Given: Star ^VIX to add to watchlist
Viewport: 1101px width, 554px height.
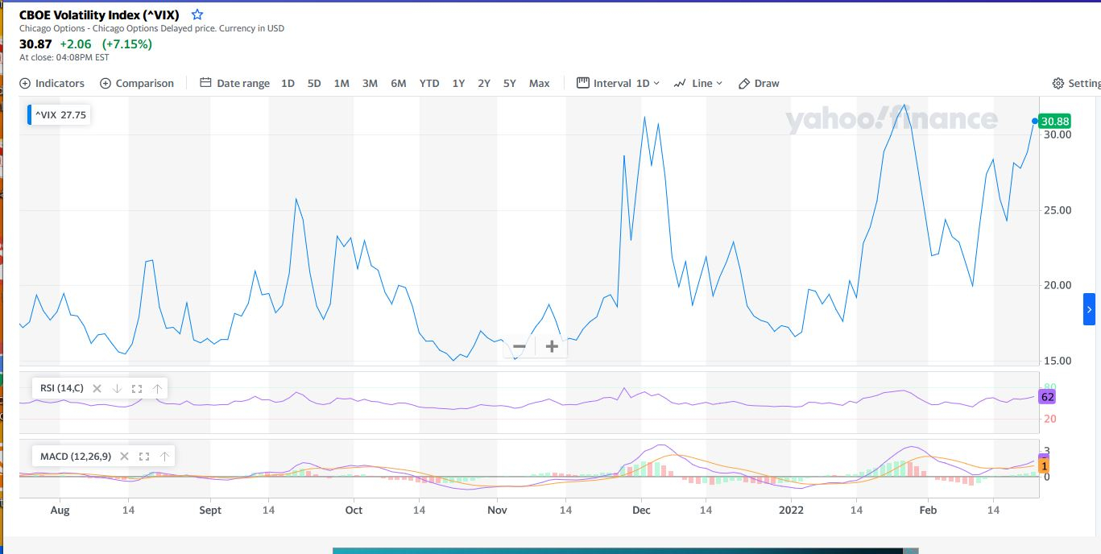Looking at the screenshot, I should [197, 14].
